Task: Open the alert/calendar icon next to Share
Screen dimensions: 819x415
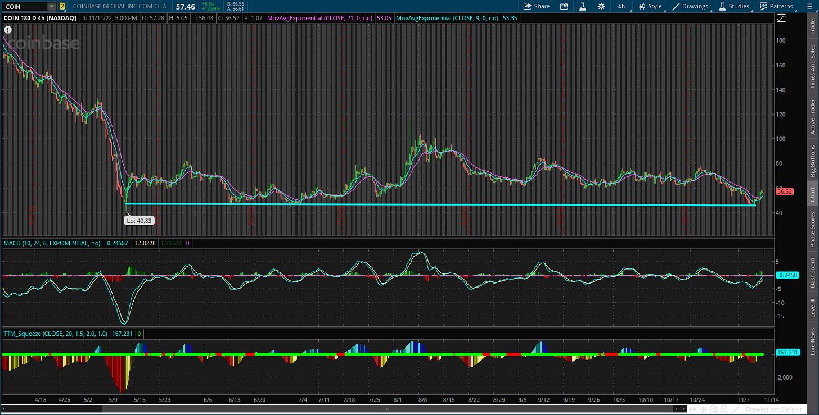Action: 564,6
